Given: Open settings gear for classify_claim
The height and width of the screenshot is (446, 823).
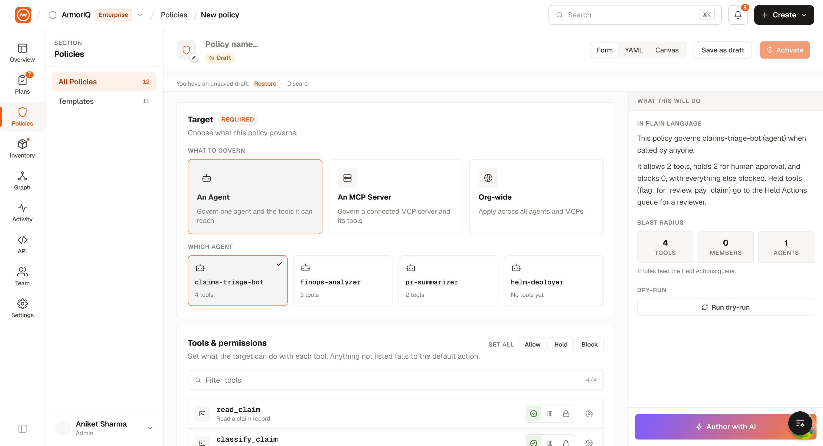Looking at the screenshot, I should [x=589, y=442].
